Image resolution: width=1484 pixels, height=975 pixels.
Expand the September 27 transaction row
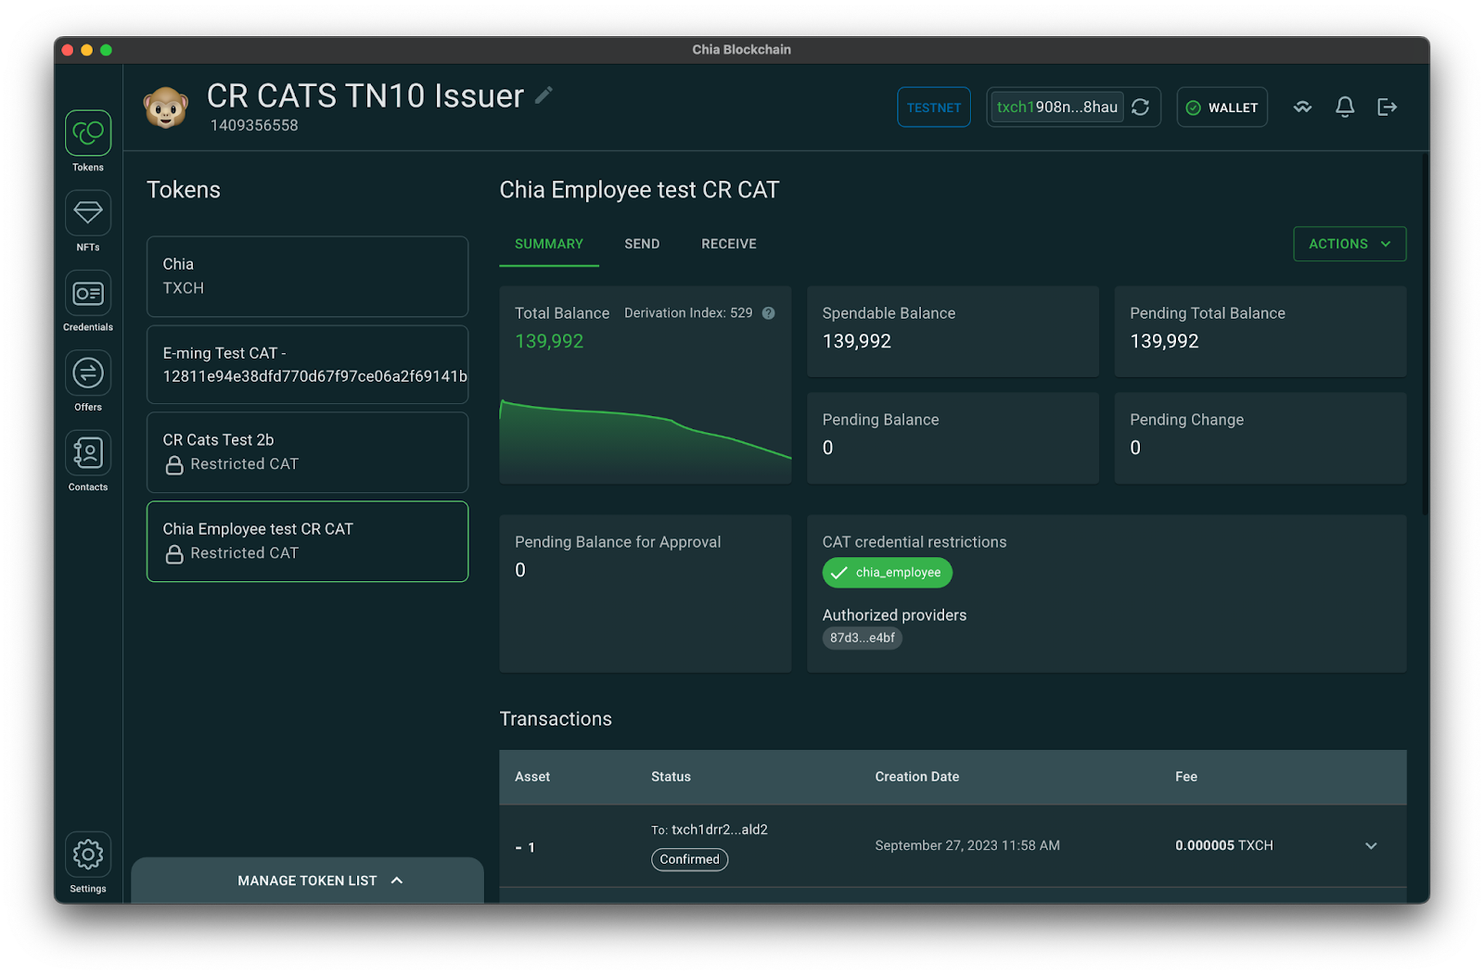pyautogui.click(x=1371, y=846)
